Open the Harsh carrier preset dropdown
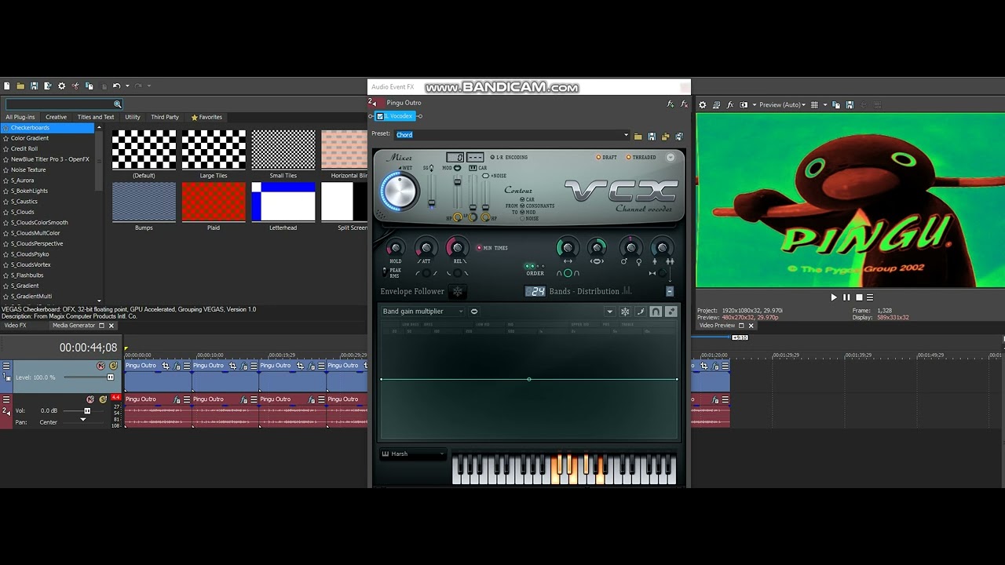Viewport: 1005px width, 565px height. pyautogui.click(x=413, y=454)
